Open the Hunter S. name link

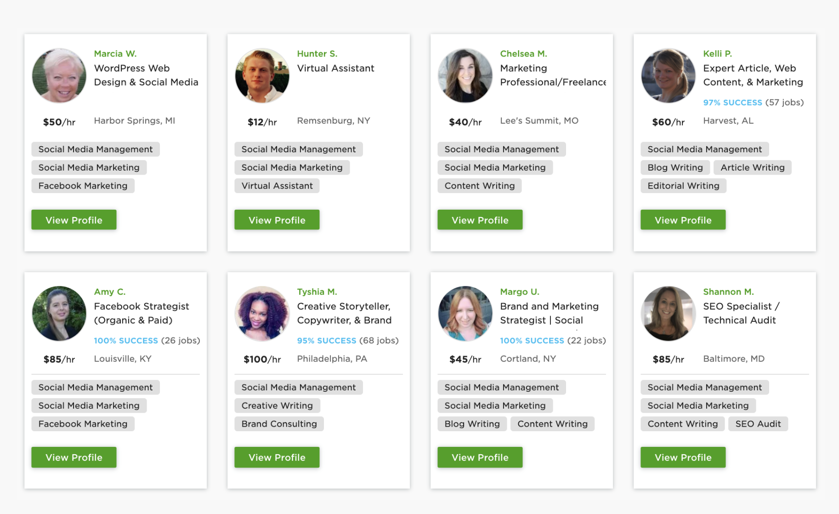[317, 53]
